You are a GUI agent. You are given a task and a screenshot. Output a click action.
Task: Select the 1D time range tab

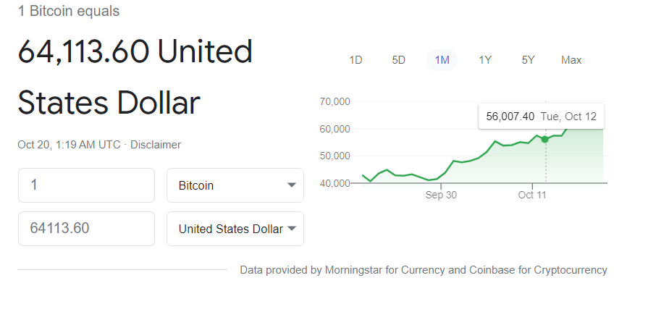pos(356,60)
